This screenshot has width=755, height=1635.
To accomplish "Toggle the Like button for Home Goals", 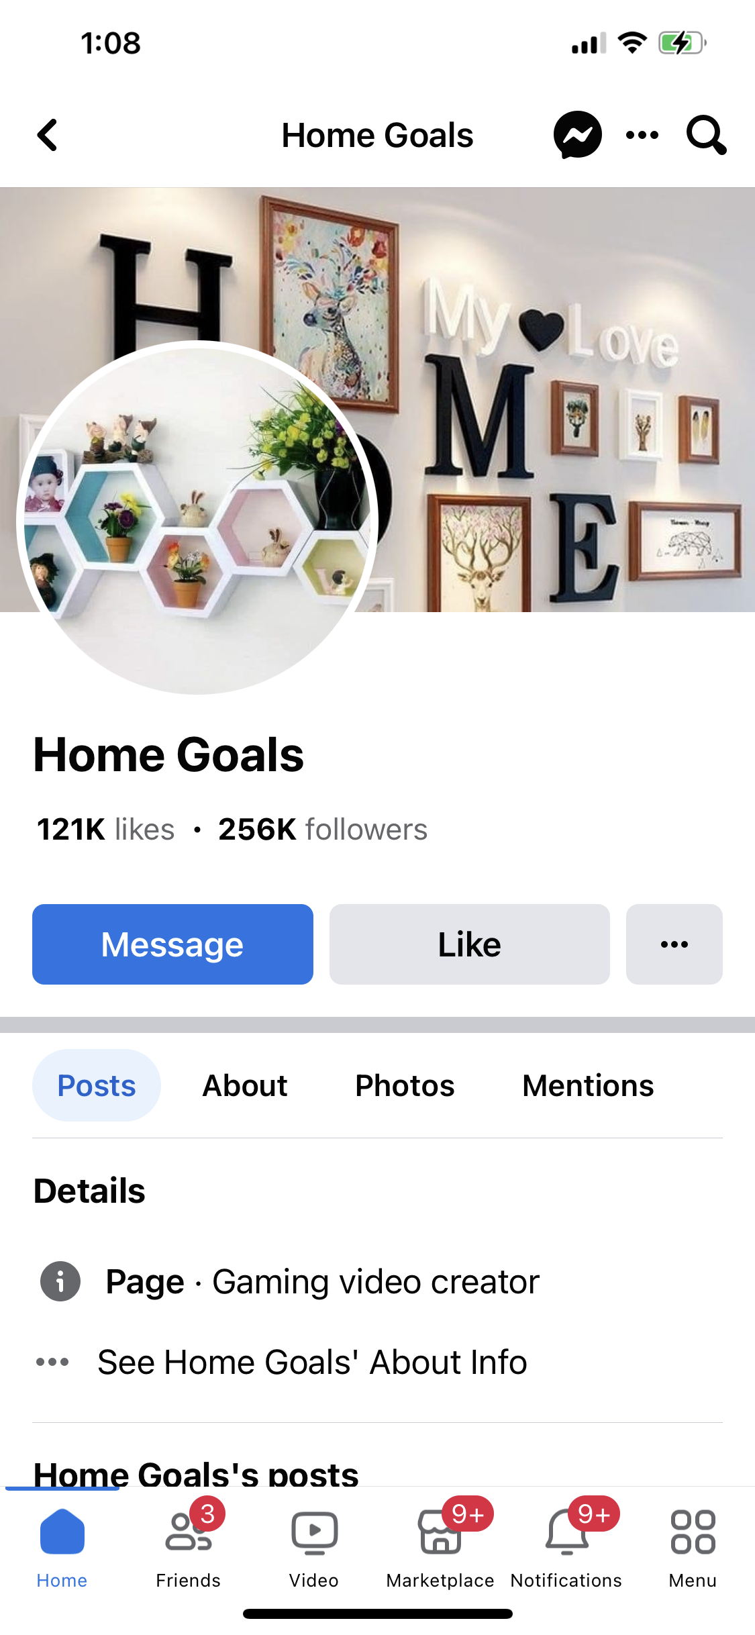I will click(x=469, y=944).
